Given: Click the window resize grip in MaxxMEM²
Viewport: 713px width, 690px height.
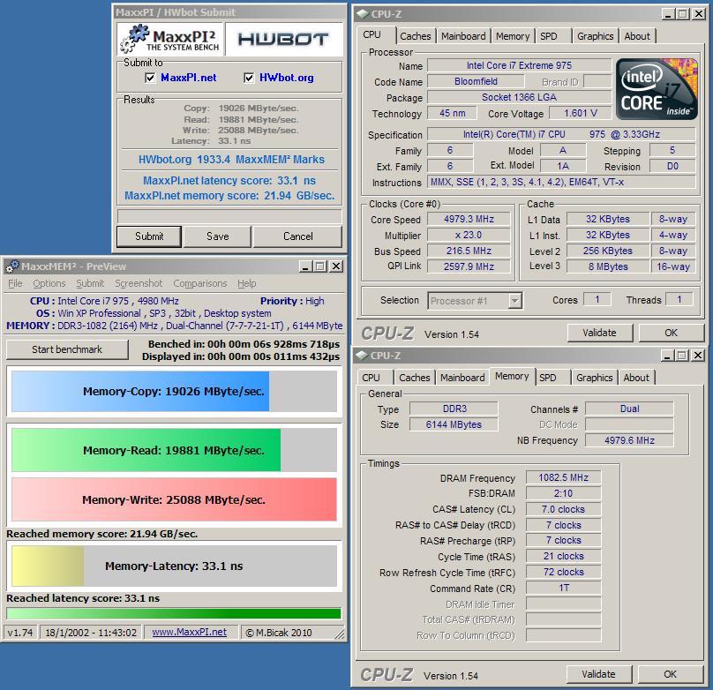Looking at the screenshot, I should point(339,634).
